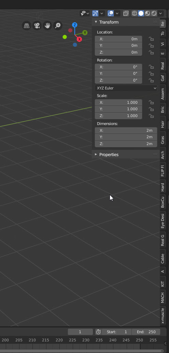Open shading options dropdown arrow
The image size is (169, 353).
coord(160,13)
